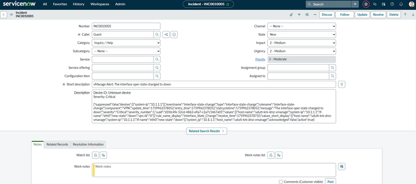Click the Service lookup magnifier icon
416x184 pixels.
coord(157,59)
